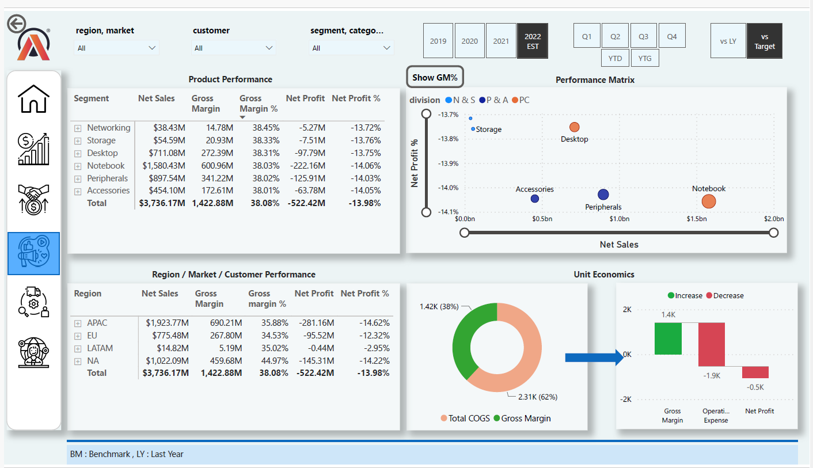The height and width of the screenshot is (468, 813).
Task: Select quarter Q3
Action: coord(643,35)
